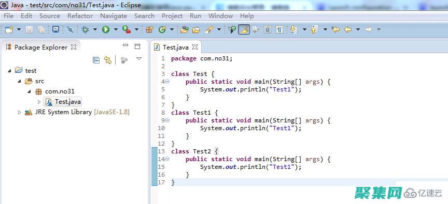Toggle Mark Occurrences highlighter
The width and height of the screenshot is (448, 204).
tap(244, 29)
